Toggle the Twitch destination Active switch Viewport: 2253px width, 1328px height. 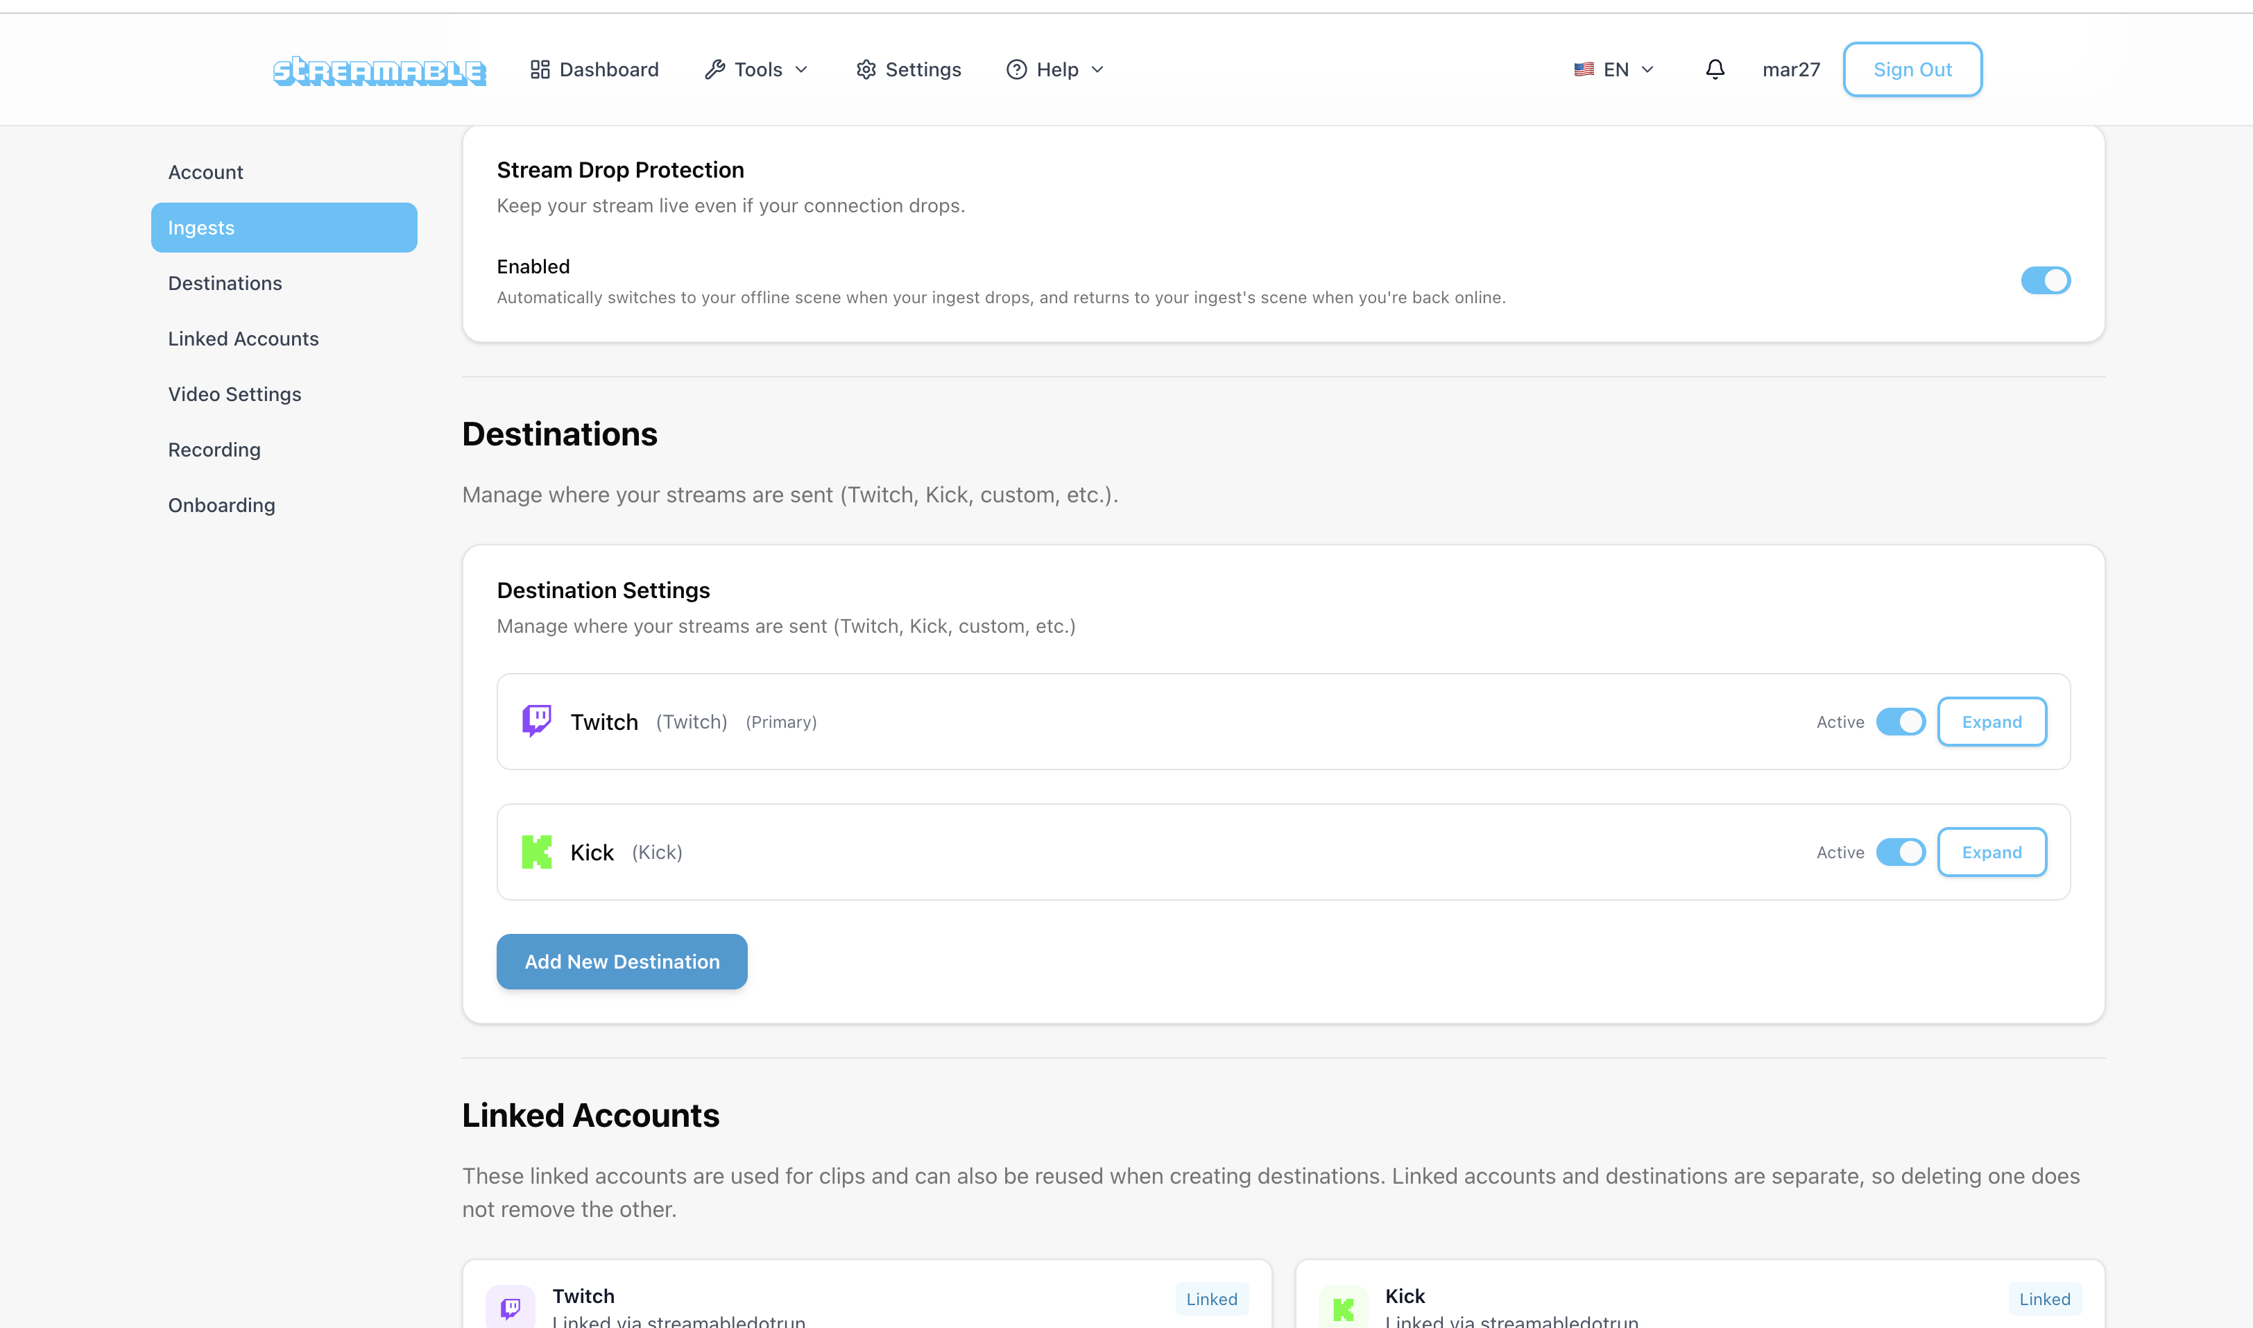tap(1900, 722)
